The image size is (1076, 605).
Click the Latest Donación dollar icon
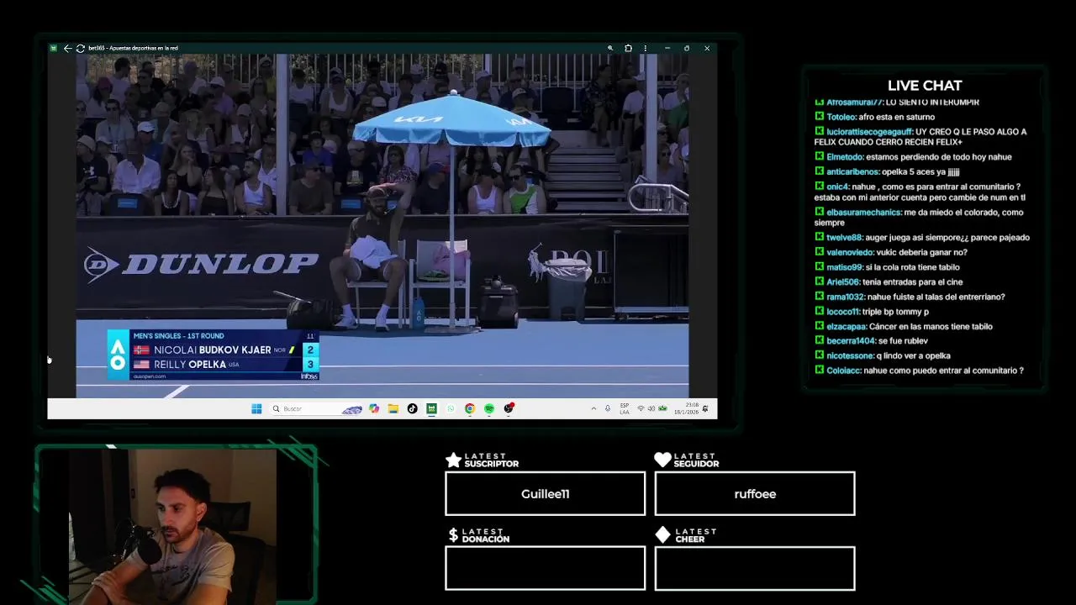[453, 535]
